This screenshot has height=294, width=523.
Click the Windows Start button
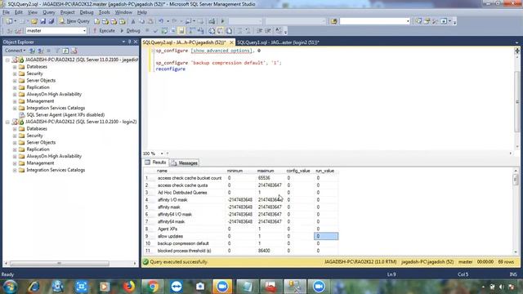pyautogui.click(x=10, y=287)
